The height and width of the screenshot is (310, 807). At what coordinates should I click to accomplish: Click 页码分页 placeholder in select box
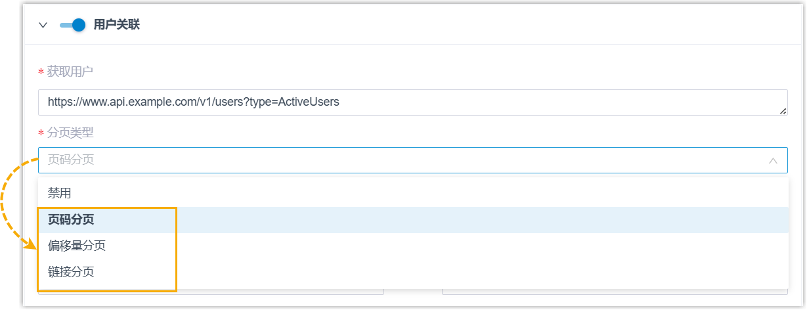71,160
